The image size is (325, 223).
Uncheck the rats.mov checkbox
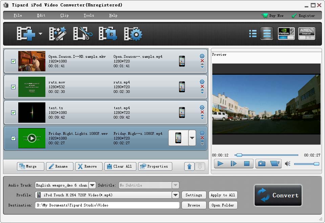(x=13, y=87)
